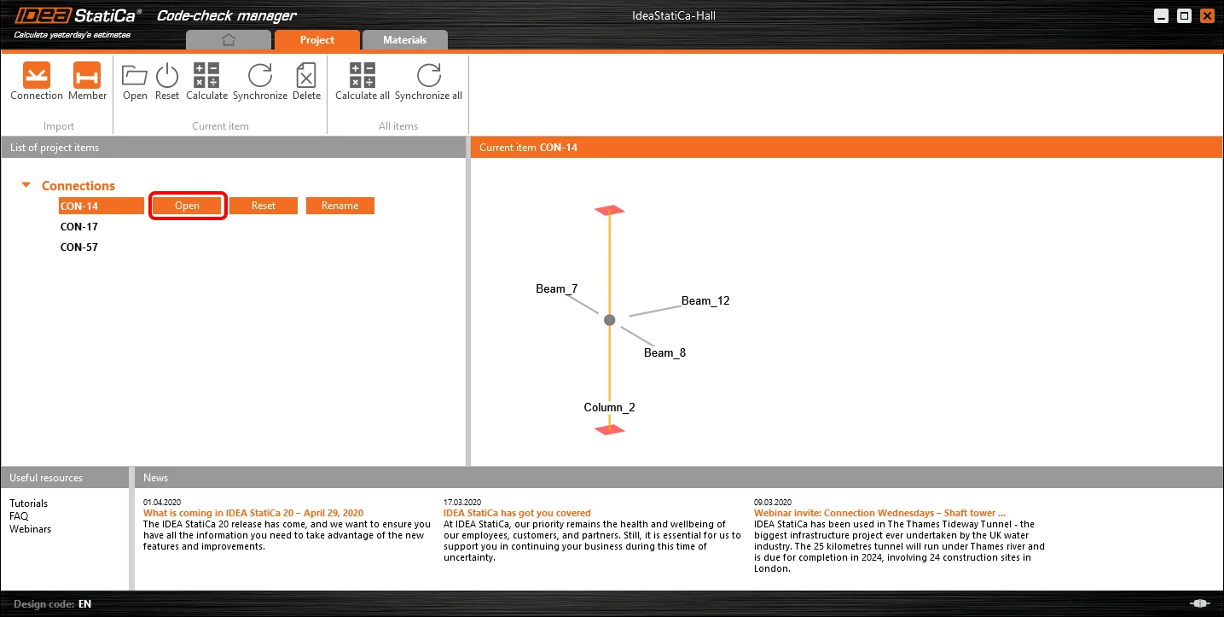Click the Synchronize all icon

tap(429, 75)
